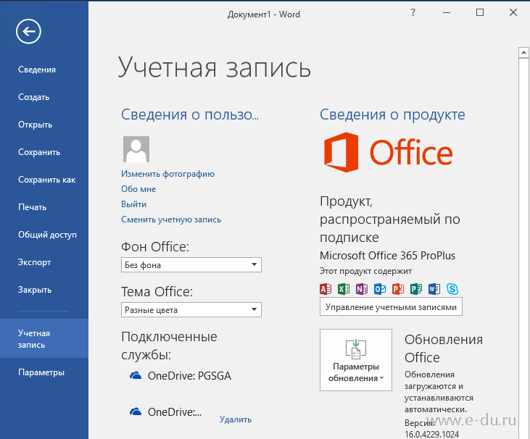Click the user profile photo placeholder
This screenshot has width=530, height=439.
(x=136, y=149)
